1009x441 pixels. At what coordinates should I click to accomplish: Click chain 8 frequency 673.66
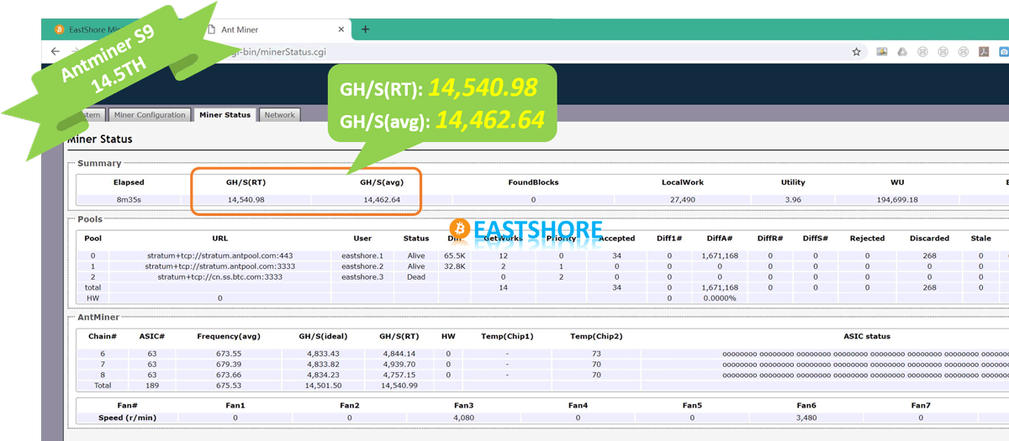(229, 375)
